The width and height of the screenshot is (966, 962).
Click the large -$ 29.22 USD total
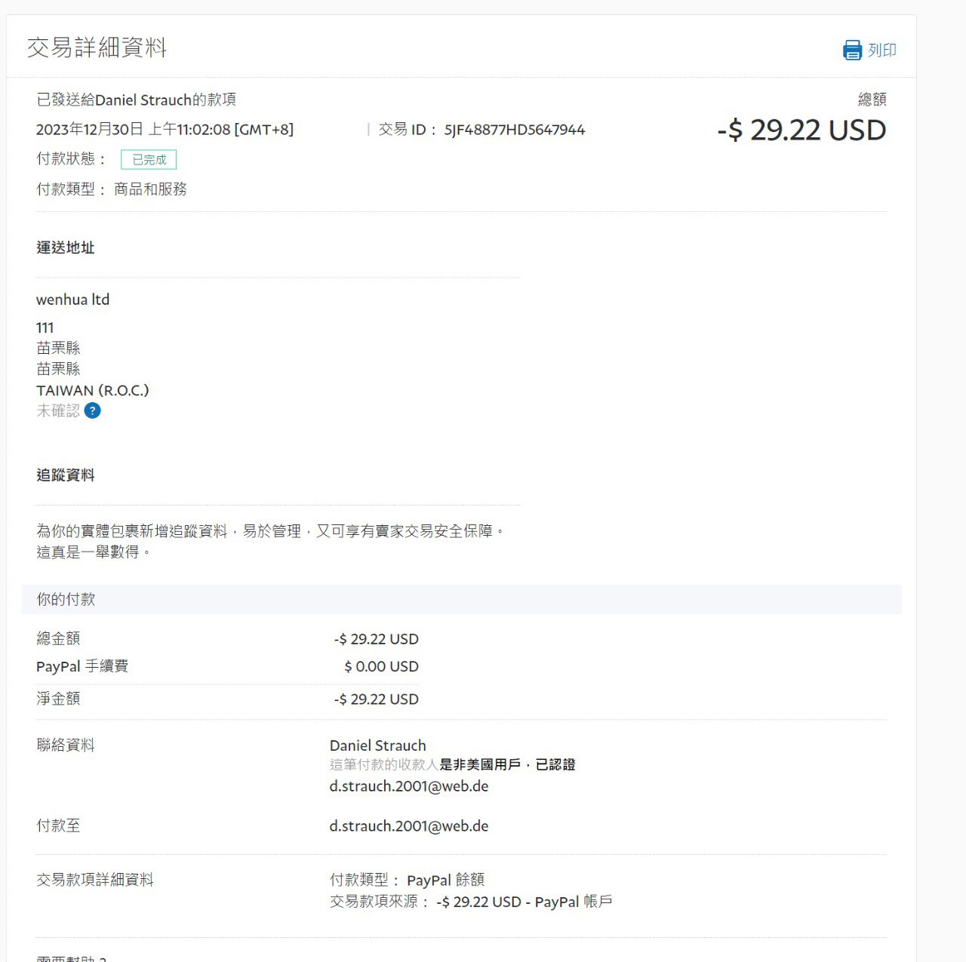pyautogui.click(x=801, y=131)
